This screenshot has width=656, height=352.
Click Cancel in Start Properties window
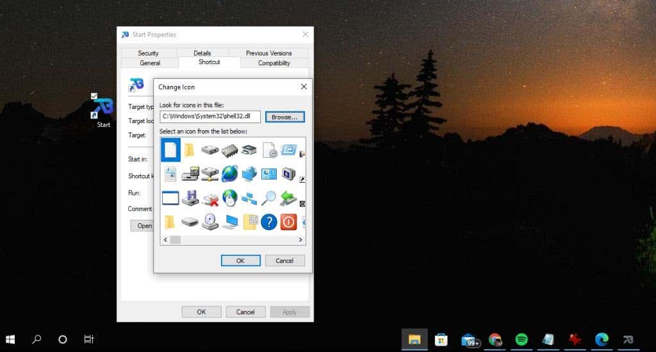point(245,312)
